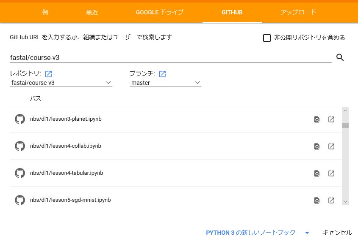Create PYTHON 3 の新しいノートブック

pos(250,233)
